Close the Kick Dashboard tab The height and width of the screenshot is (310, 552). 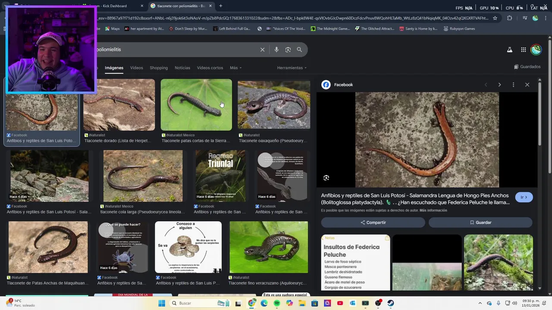(x=142, y=6)
